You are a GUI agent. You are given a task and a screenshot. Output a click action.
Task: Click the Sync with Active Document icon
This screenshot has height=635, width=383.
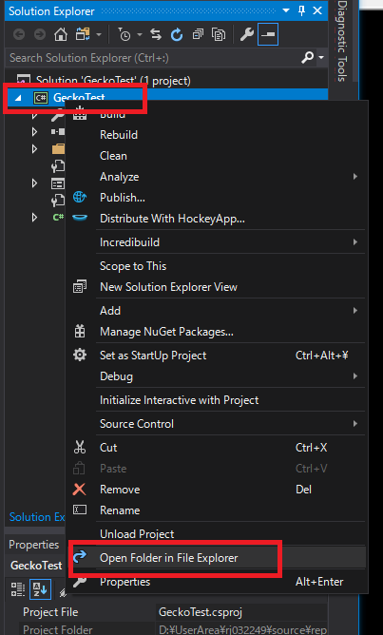point(156,35)
